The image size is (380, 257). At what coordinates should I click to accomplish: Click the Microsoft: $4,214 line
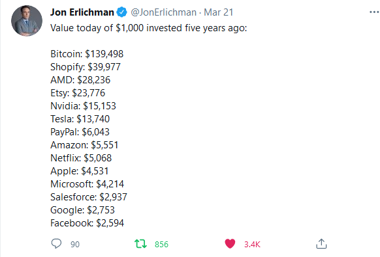point(87,184)
